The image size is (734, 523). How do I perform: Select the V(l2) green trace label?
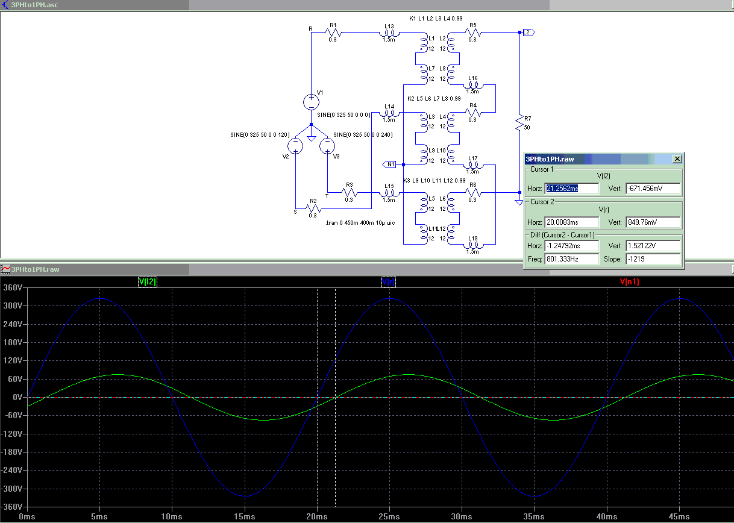[148, 281]
